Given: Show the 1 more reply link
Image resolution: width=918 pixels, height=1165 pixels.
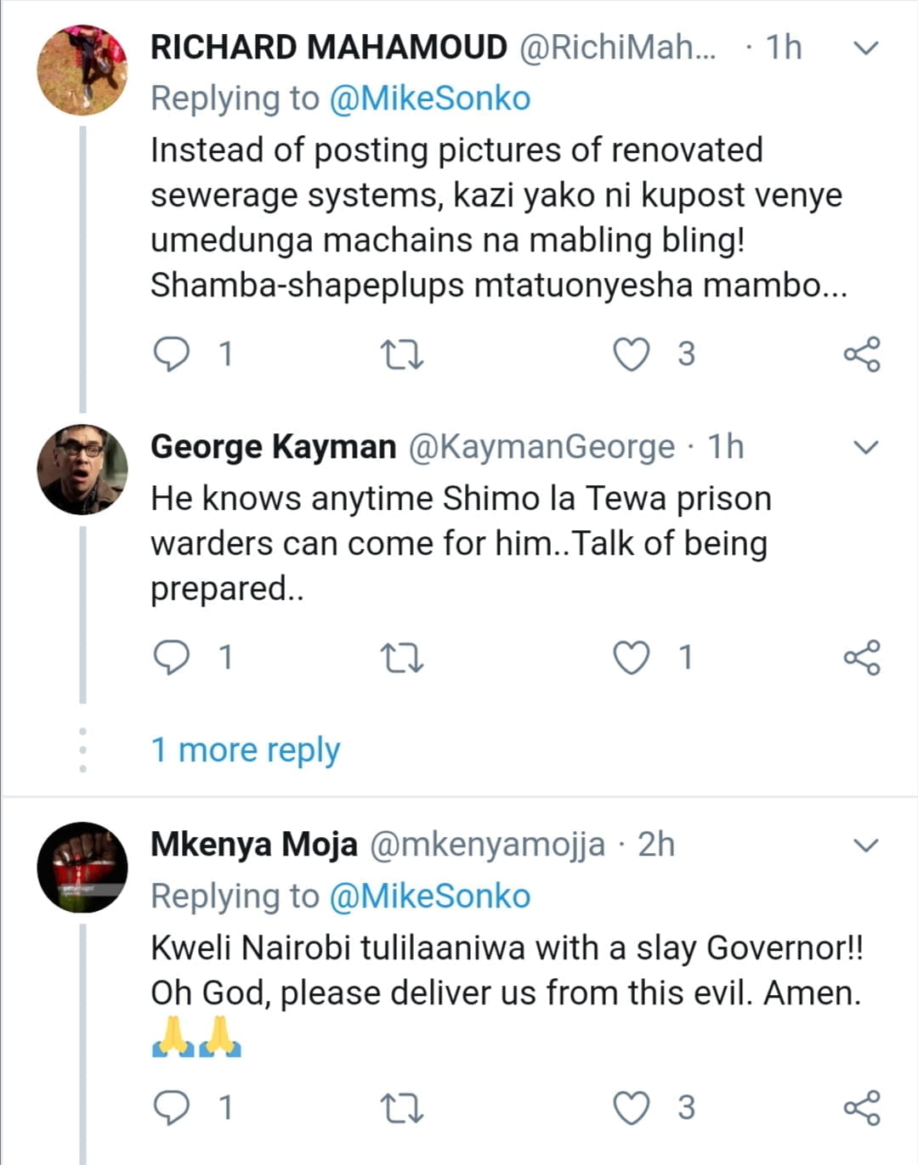Looking at the screenshot, I should point(245,750).
